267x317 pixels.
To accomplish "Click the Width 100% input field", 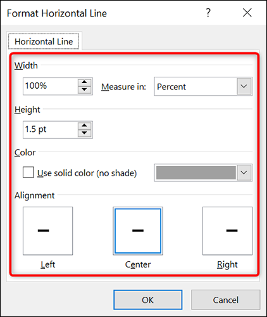I will (51, 86).
